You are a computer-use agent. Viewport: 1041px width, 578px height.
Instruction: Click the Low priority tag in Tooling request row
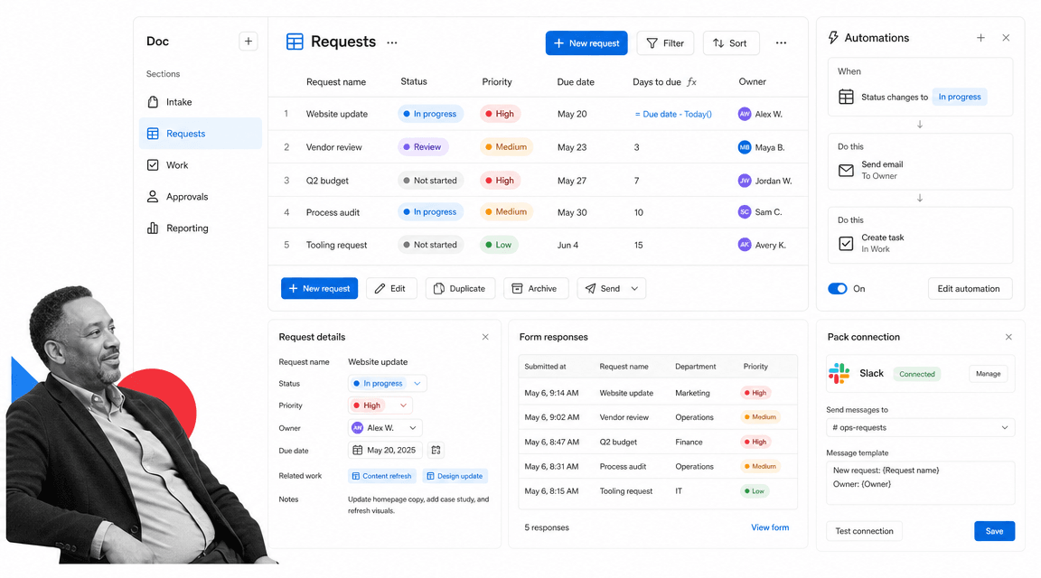pyautogui.click(x=499, y=245)
